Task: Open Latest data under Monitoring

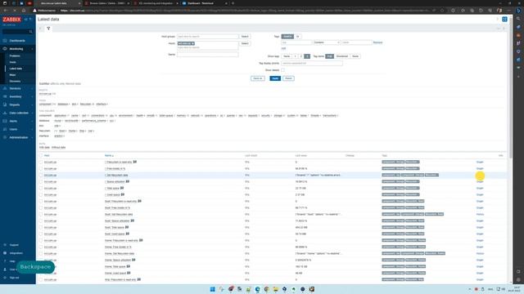Action: pyautogui.click(x=16, y=69)
